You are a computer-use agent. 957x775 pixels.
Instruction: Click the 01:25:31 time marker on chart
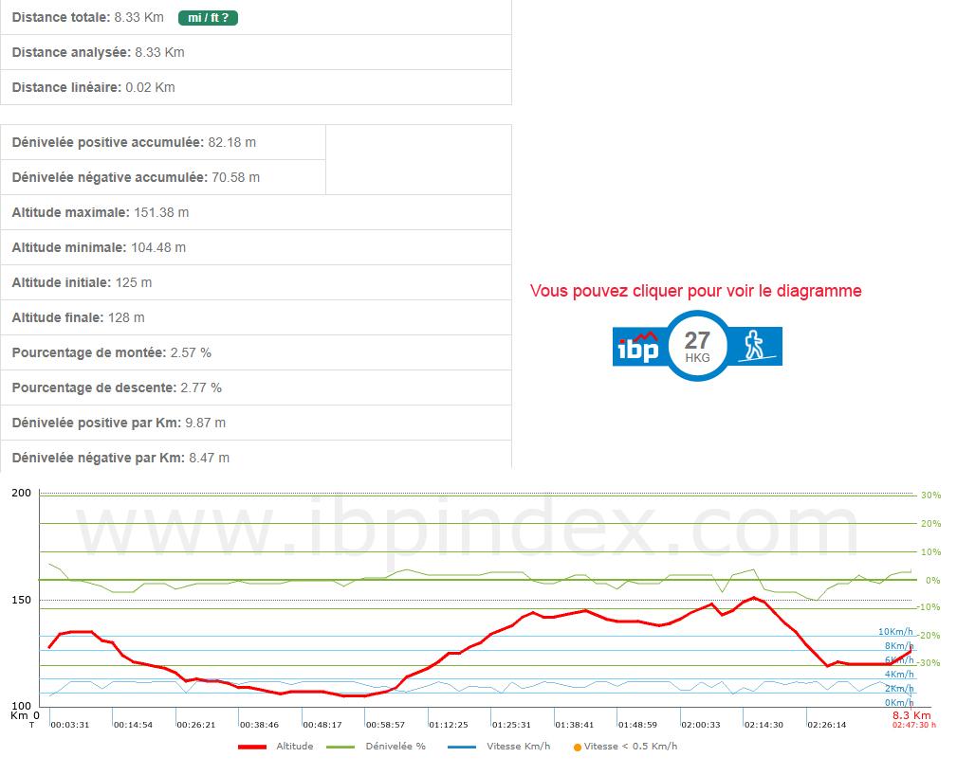511,725
